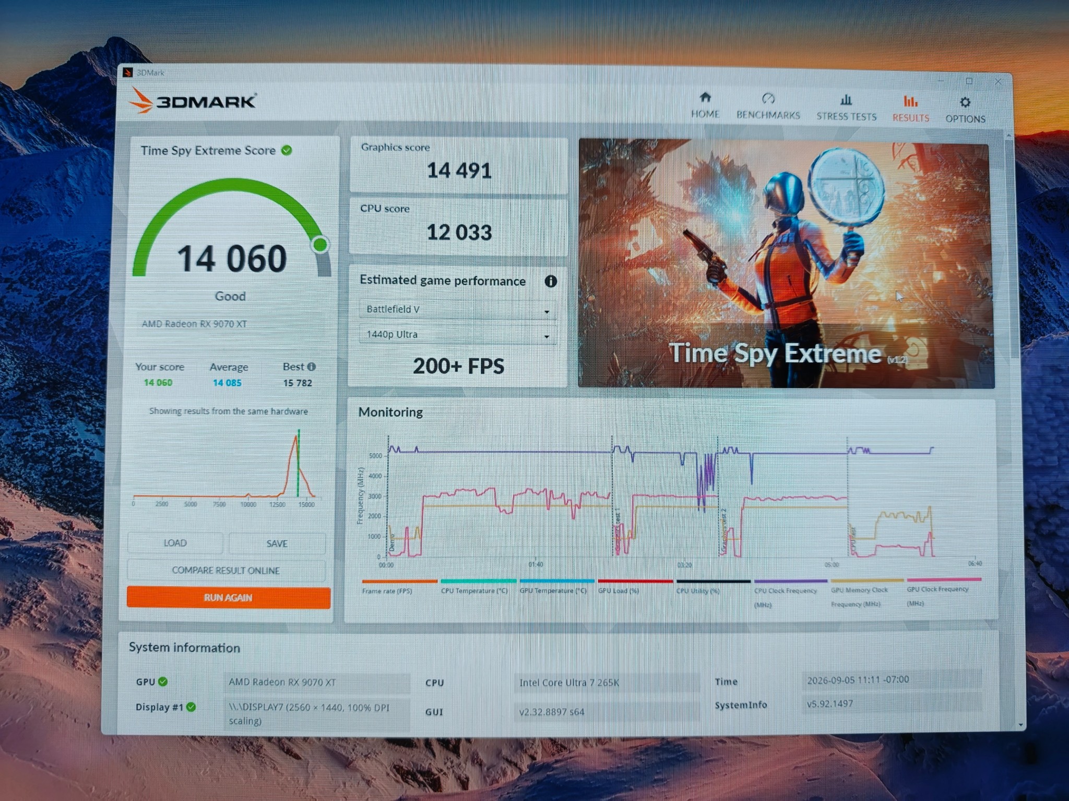Click the large 14 060 score value
This screenshot has height=801, width=1069.
coord(232,259)
